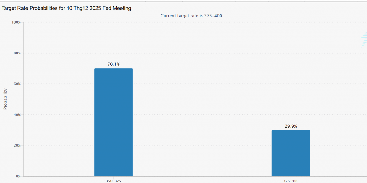Click the 100% y-axis tick label
This screenshot has width=367, height=183.
[x=16, y=22]
